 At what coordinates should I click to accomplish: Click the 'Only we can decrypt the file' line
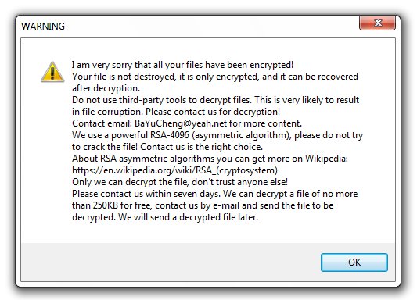coord(180,182)
